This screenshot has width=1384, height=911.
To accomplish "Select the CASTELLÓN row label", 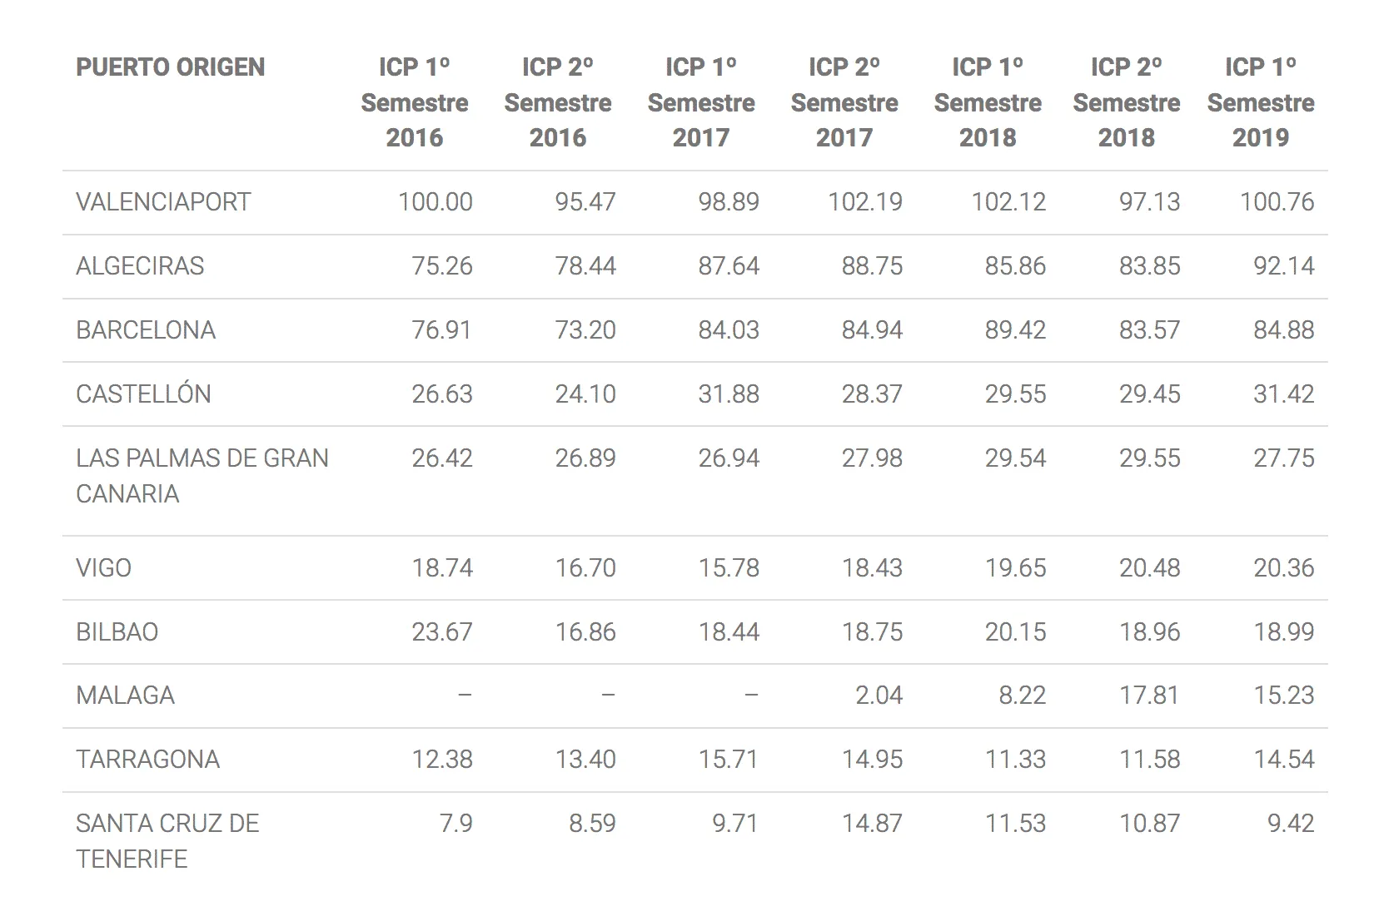I will 143,394.
